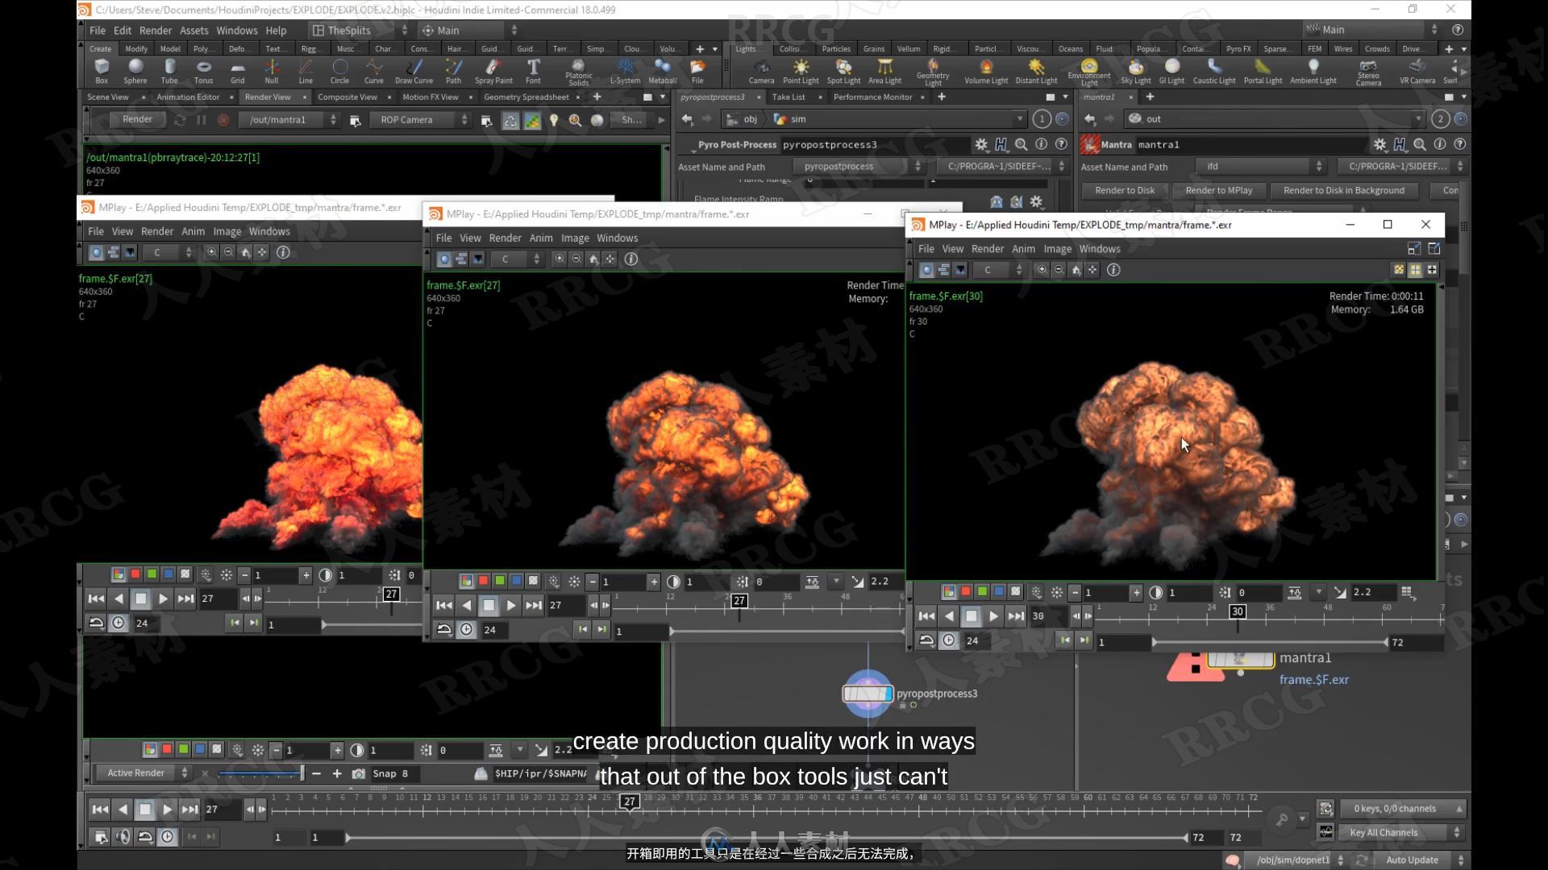This screenshot has height=870, width=1548.
Task: Select the Pyro FX shelf tab
Action: tap(1235, 50)
